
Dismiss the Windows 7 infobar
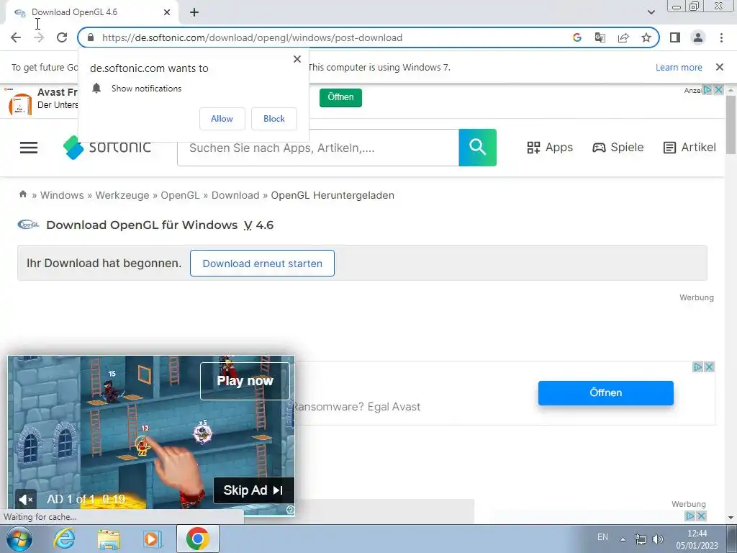720,67
